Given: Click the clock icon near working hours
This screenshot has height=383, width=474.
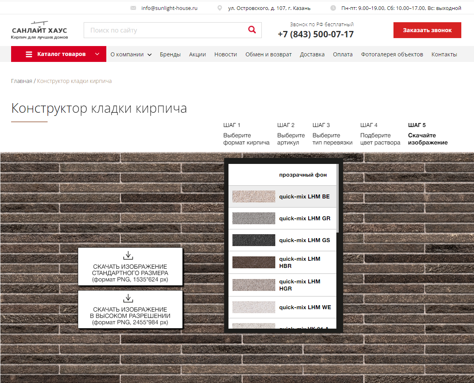Looking at the screenshot, I should tap(333, 8).
